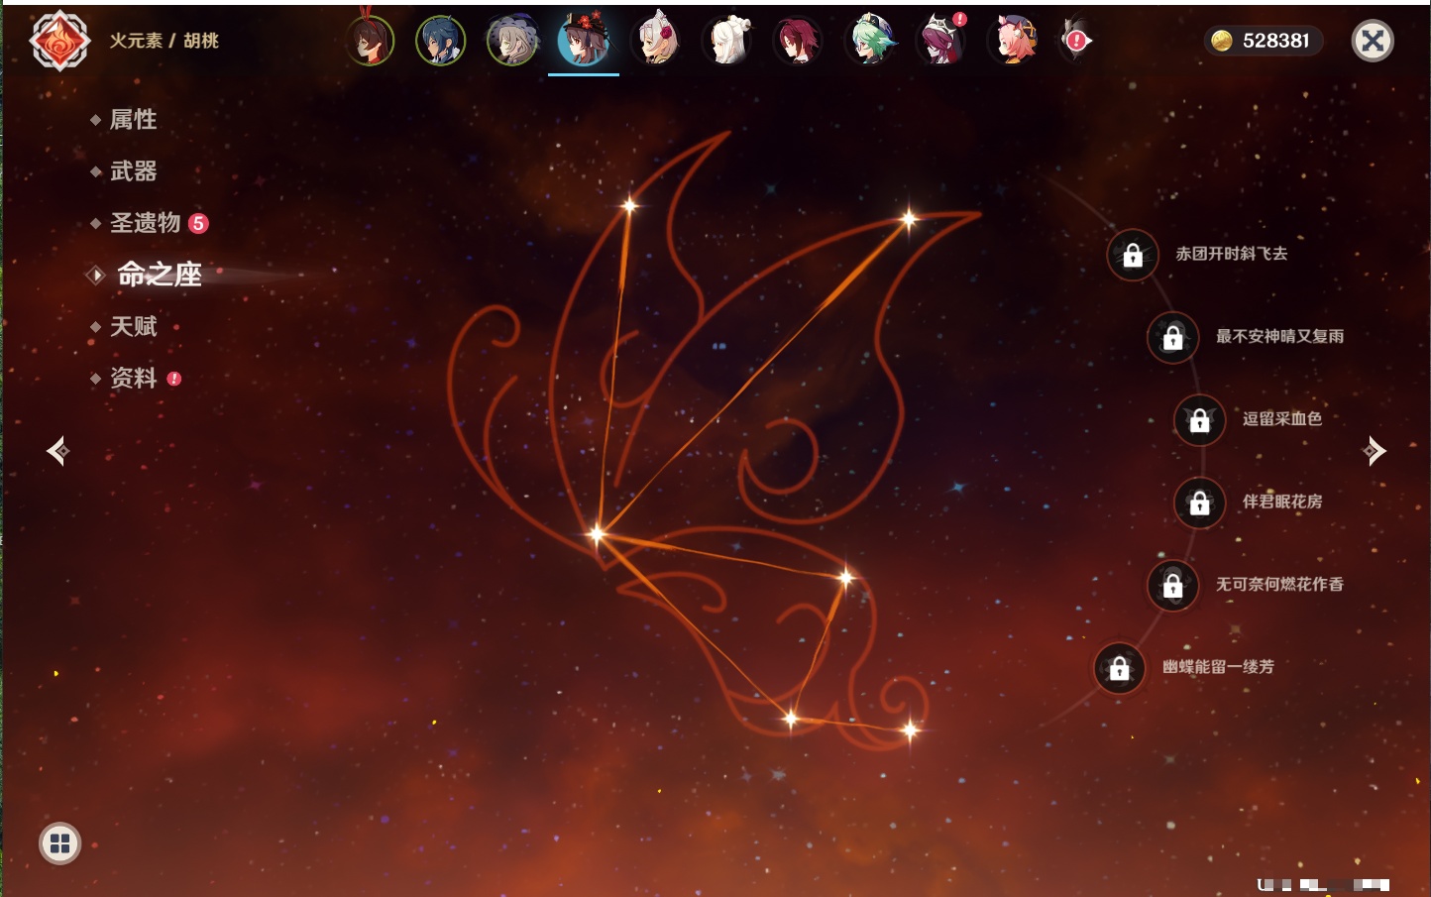Select Rosaria's portrait with alert badge
1431x897 pixels.
pyautogui.click(x=941, y=41)
